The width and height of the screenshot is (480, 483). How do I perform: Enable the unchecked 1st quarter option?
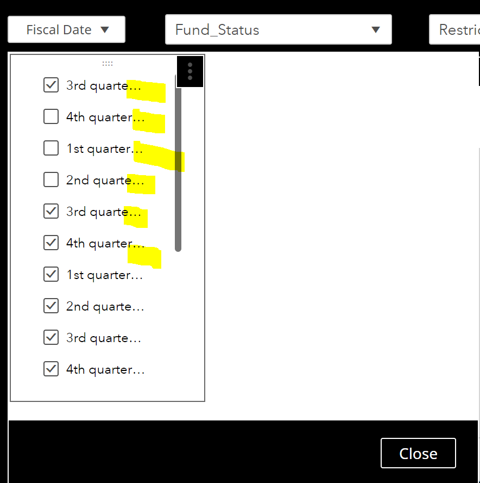50,148
